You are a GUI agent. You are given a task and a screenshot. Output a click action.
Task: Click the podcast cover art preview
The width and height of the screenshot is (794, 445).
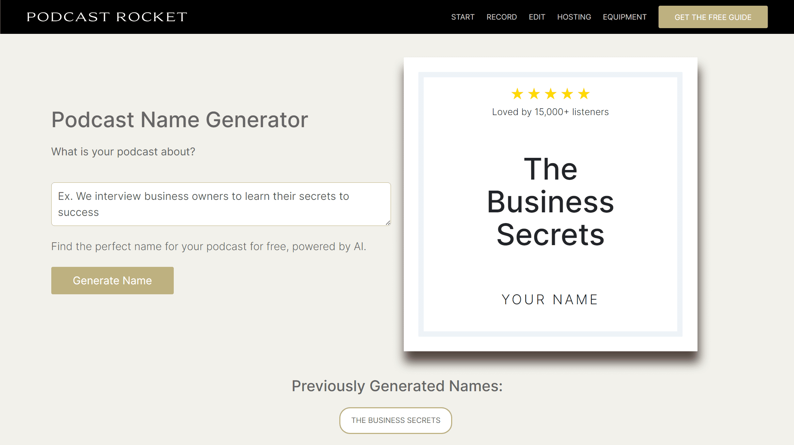tap(550, 205)
